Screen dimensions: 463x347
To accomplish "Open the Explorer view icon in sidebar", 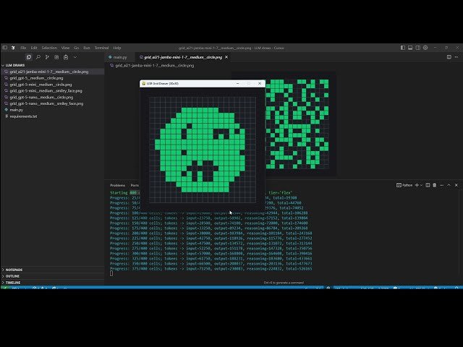I will point(29,57).
